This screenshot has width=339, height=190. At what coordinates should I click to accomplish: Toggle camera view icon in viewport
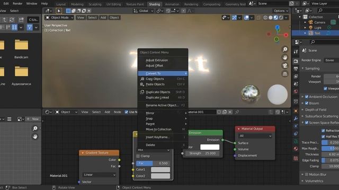285,65
